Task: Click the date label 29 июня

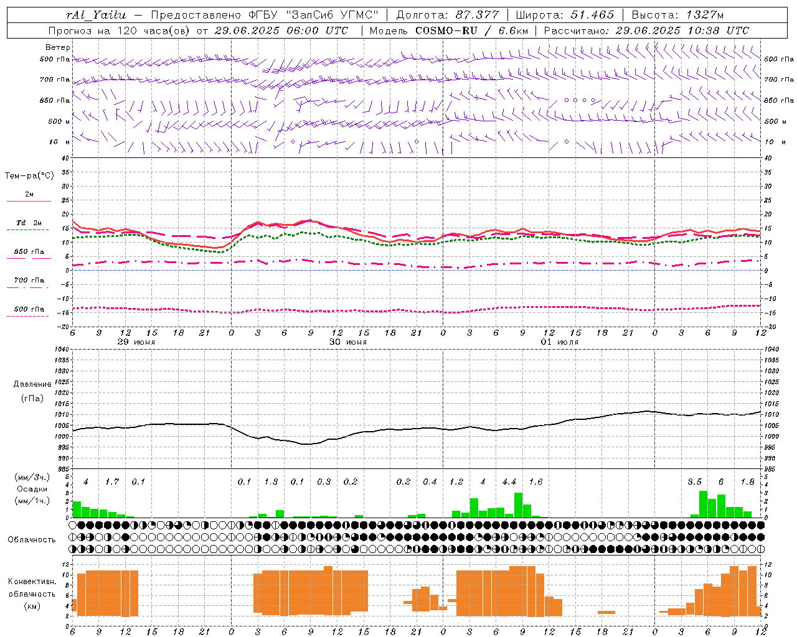Action: 137,342
